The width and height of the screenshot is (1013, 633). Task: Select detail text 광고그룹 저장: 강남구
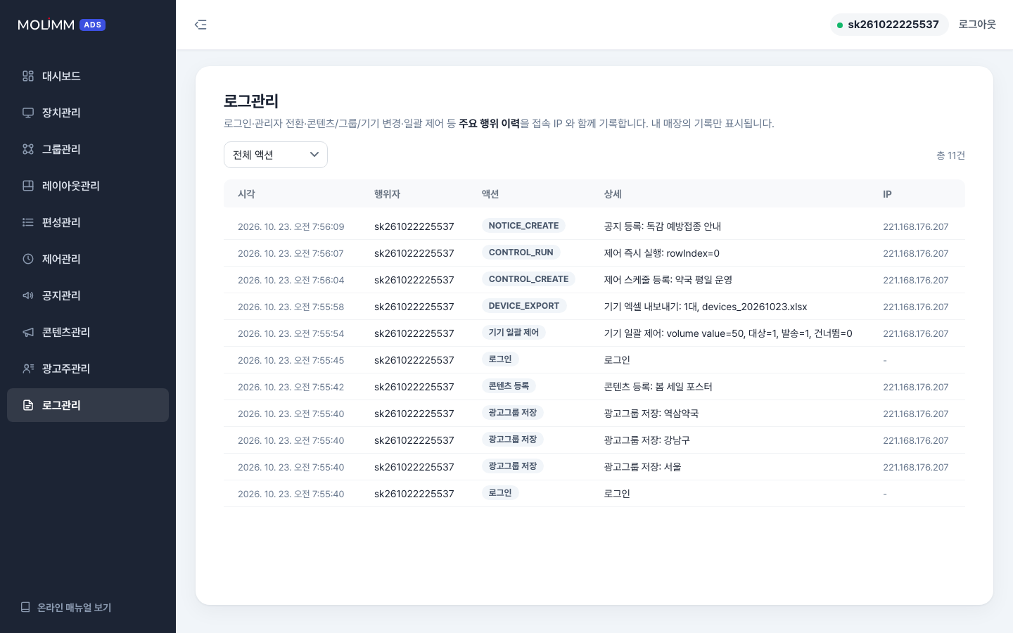tap(646, 440)
